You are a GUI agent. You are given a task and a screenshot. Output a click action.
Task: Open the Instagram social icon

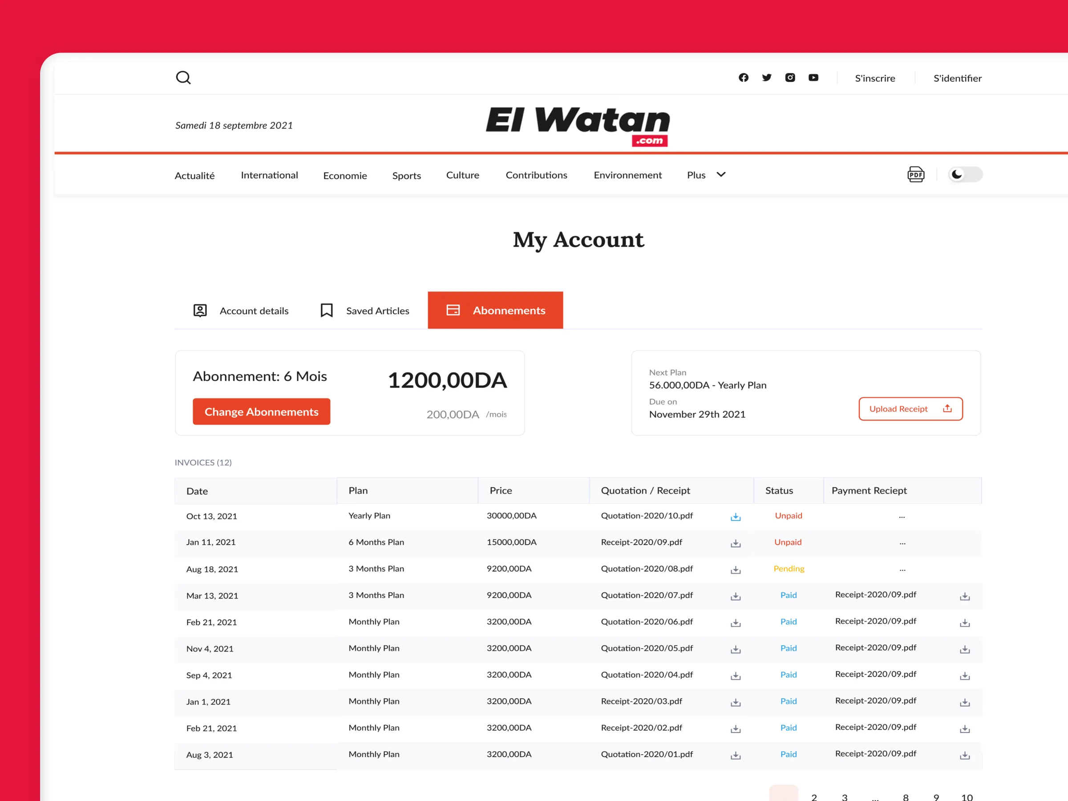coord(790,78)
